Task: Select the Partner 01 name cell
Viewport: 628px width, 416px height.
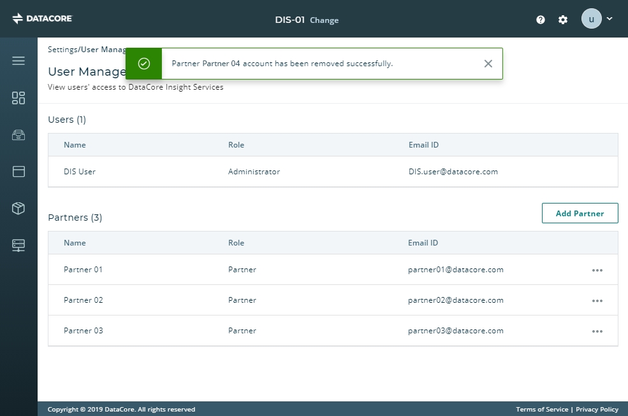Action: click(x=83, y=270)
